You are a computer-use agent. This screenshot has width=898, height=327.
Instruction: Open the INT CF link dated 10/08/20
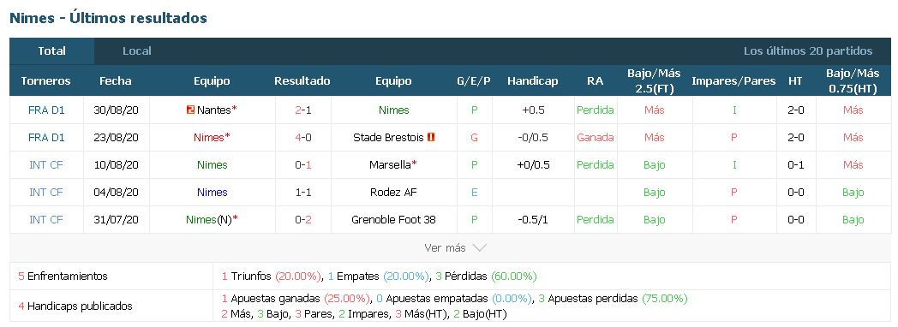[x=46, y=164]
